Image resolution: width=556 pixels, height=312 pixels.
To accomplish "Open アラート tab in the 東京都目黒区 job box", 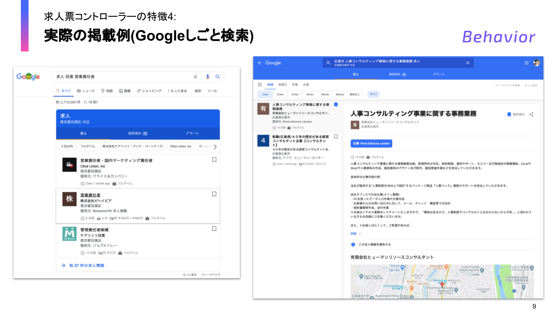I will click(192, 133).
